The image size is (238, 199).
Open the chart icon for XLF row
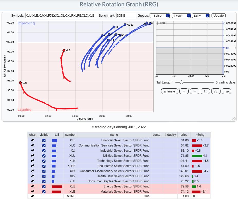[x=33, y=140]
